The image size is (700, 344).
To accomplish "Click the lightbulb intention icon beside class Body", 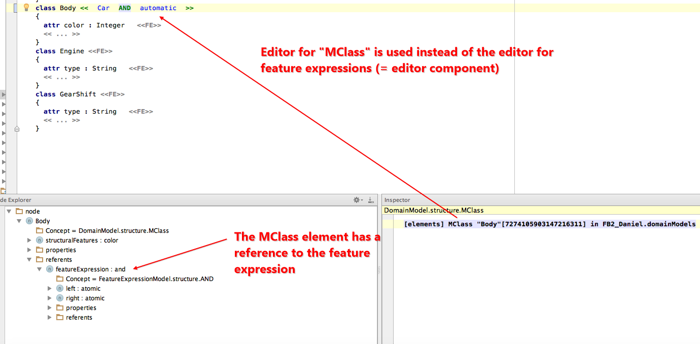I will (x=26, y=8).
